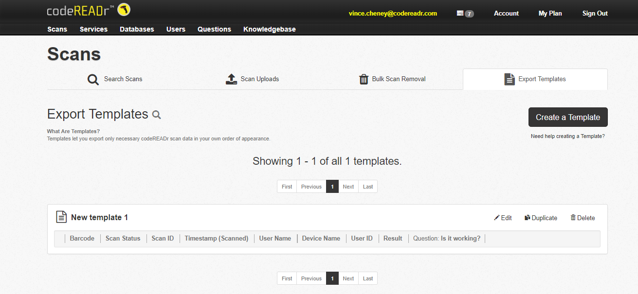Click the Scan Uploads upload icon
638x294 pixels.
232,79
